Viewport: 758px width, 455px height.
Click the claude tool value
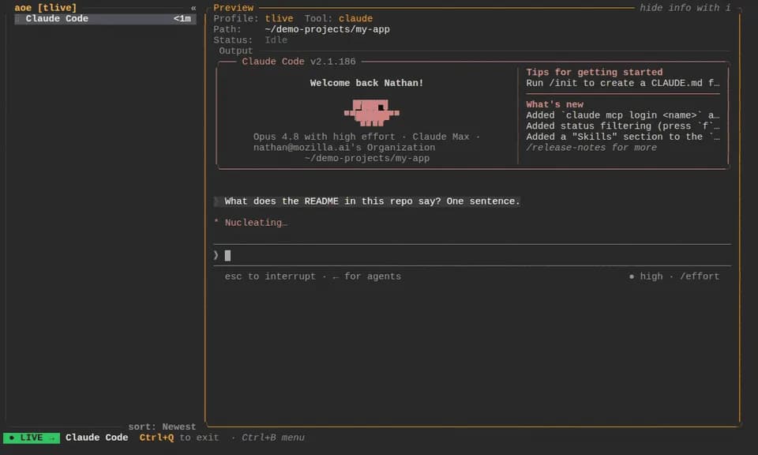pyautogui.click(x=355, y=18)
